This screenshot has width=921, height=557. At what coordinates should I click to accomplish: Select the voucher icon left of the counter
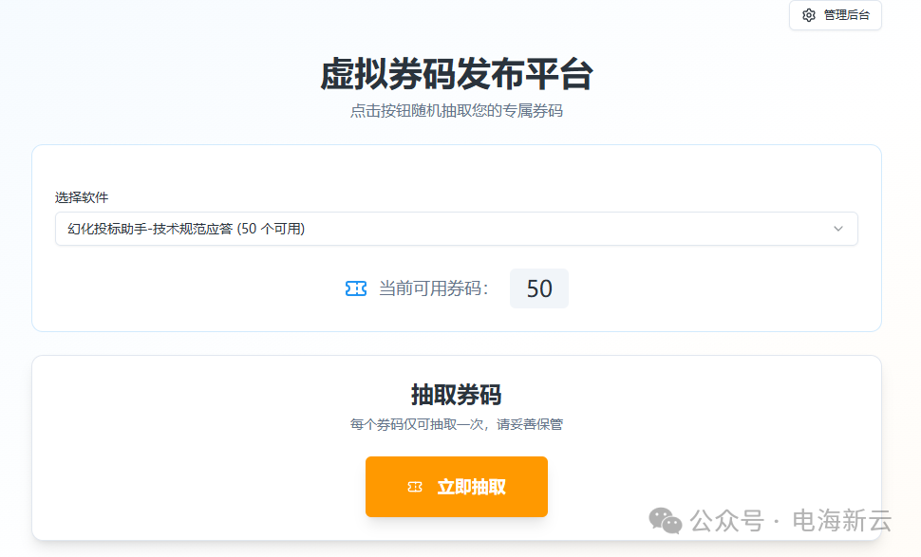pyautogui.click(x=356, y=288)
